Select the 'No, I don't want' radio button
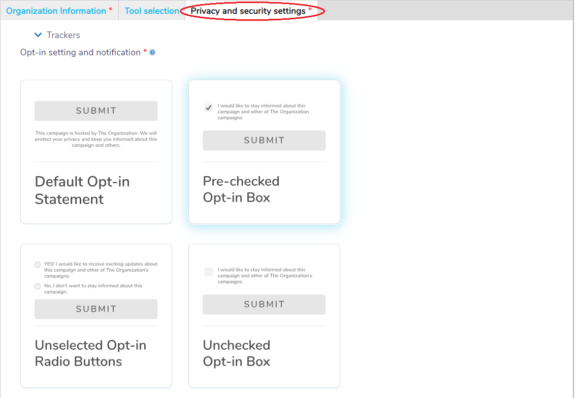This screenshot has width=585, height=398. pyautogui.click(x=38, y=286)
